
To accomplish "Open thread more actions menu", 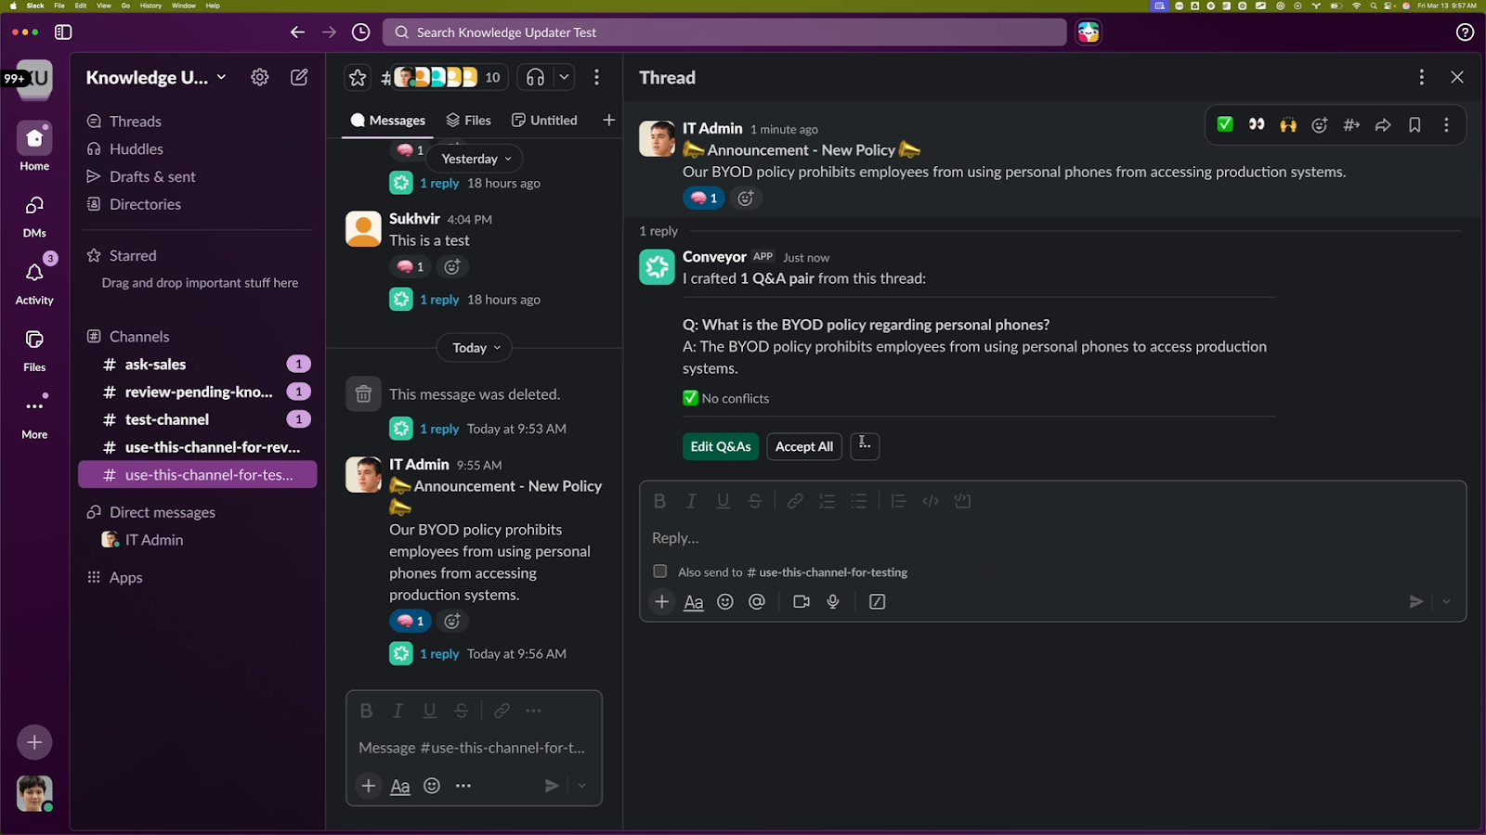I will tap(1421, 78).
